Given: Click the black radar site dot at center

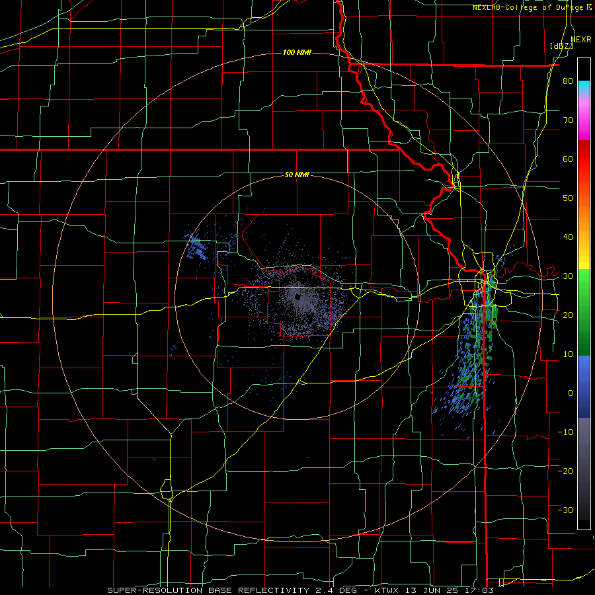Looking at the screenshot, I should pos(297,297).
